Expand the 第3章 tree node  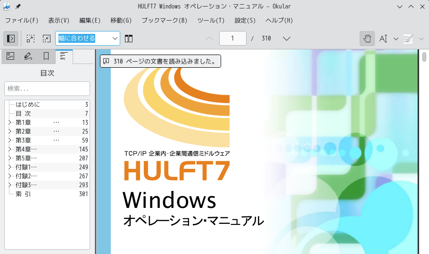coord(10,140)
